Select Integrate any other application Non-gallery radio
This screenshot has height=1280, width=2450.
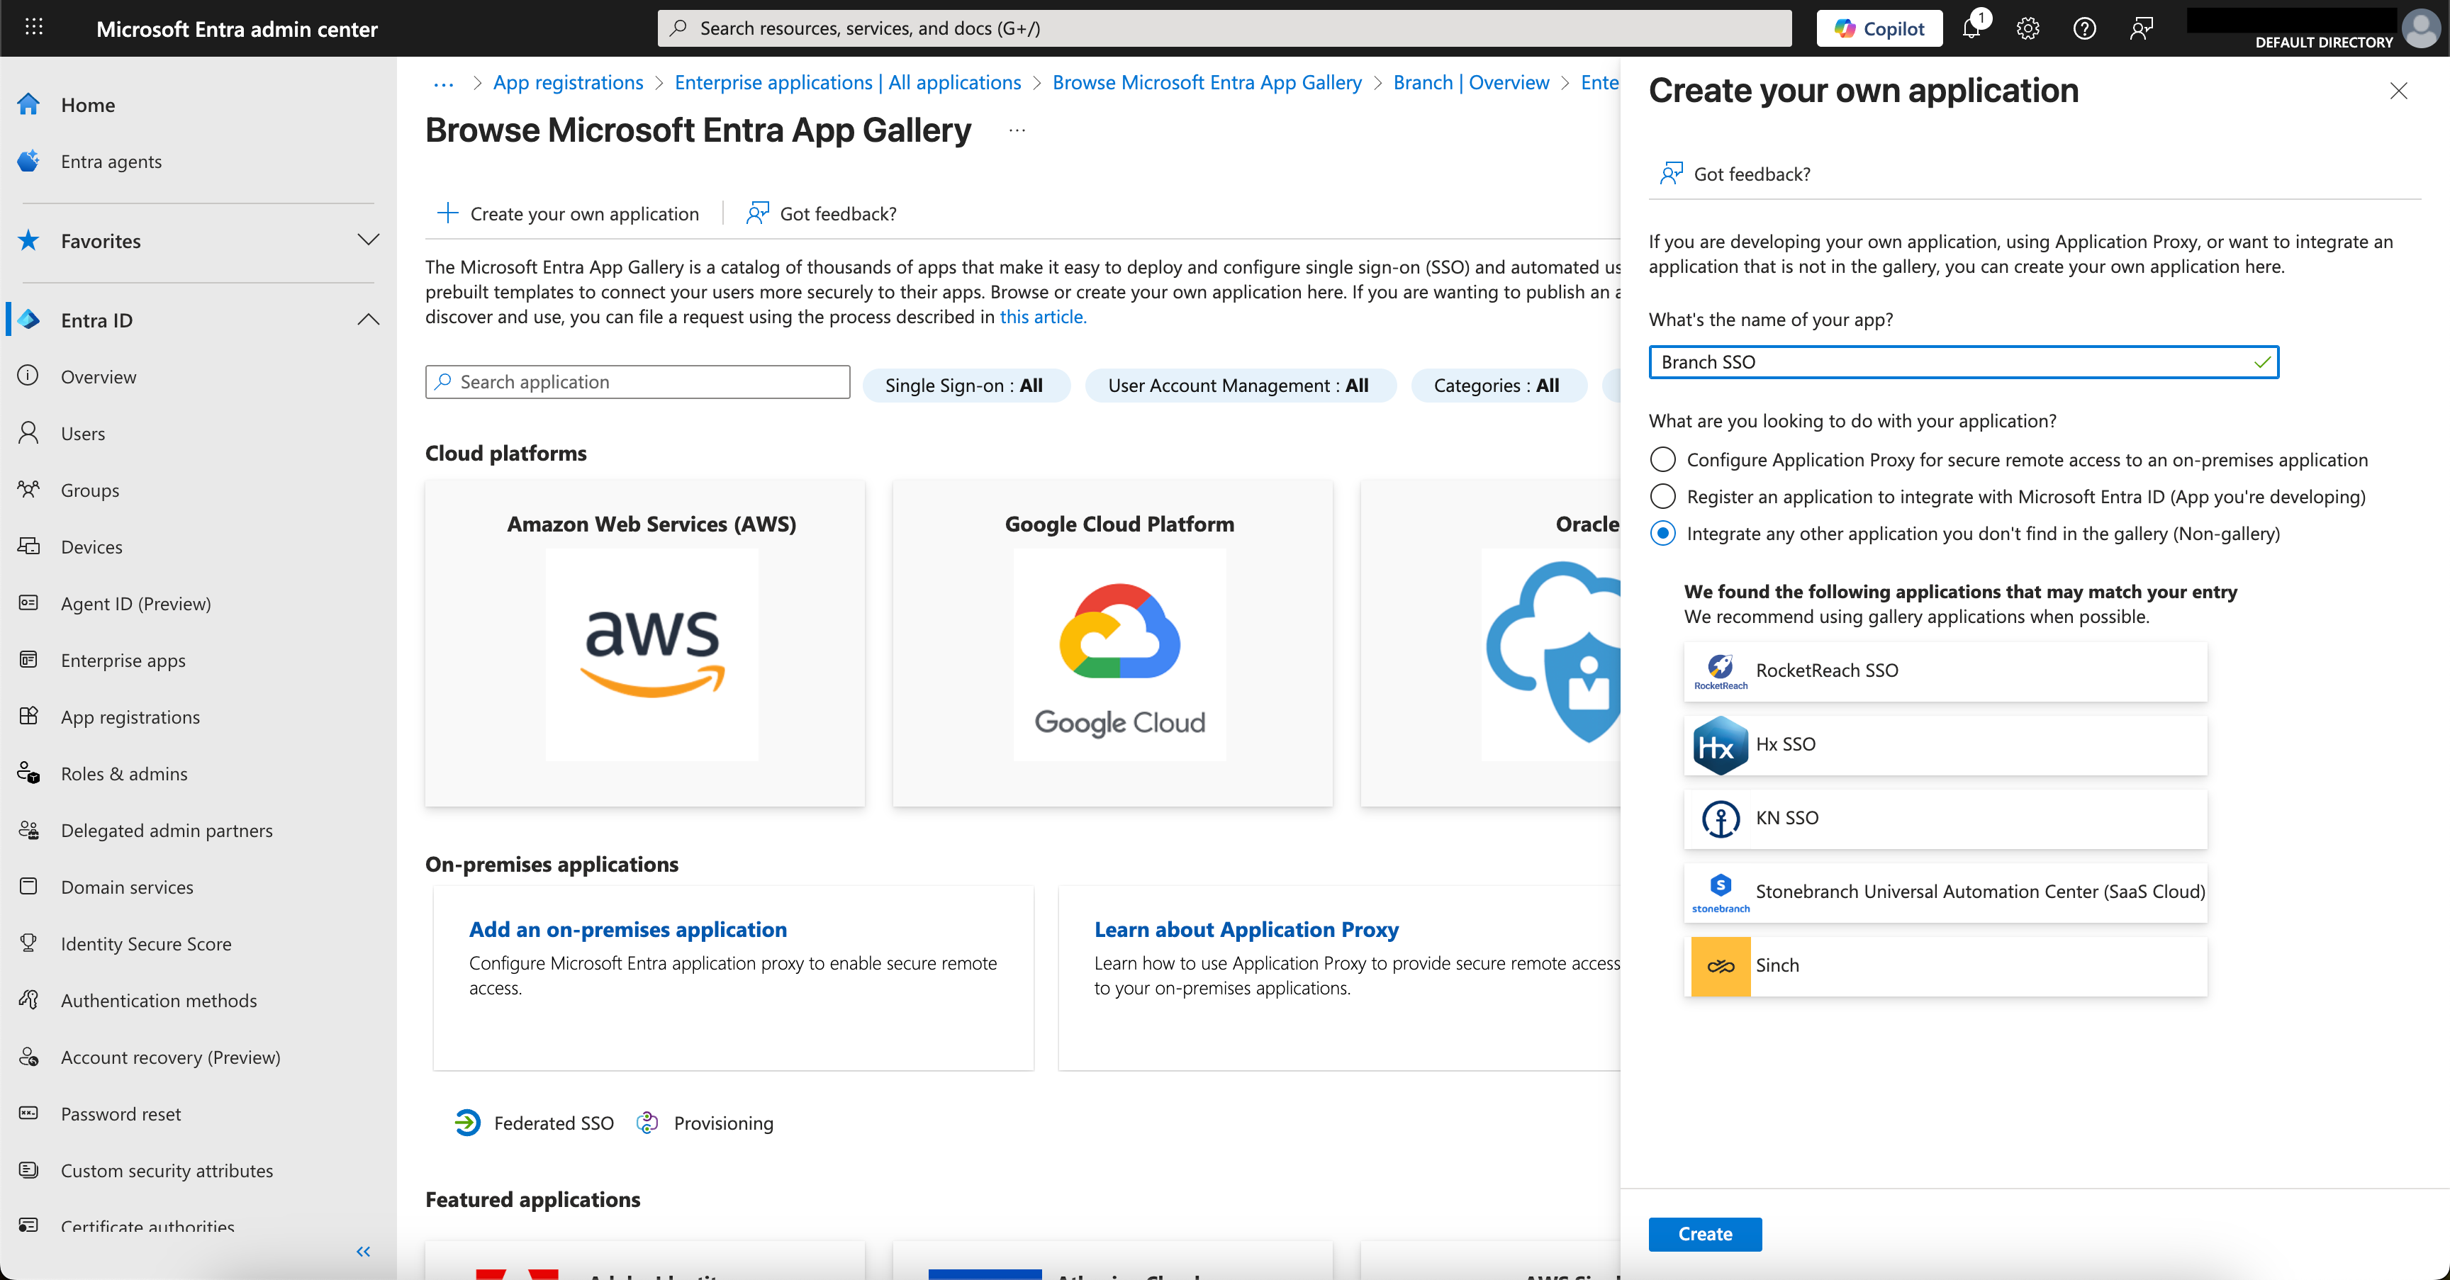[x=1662, y=534]
